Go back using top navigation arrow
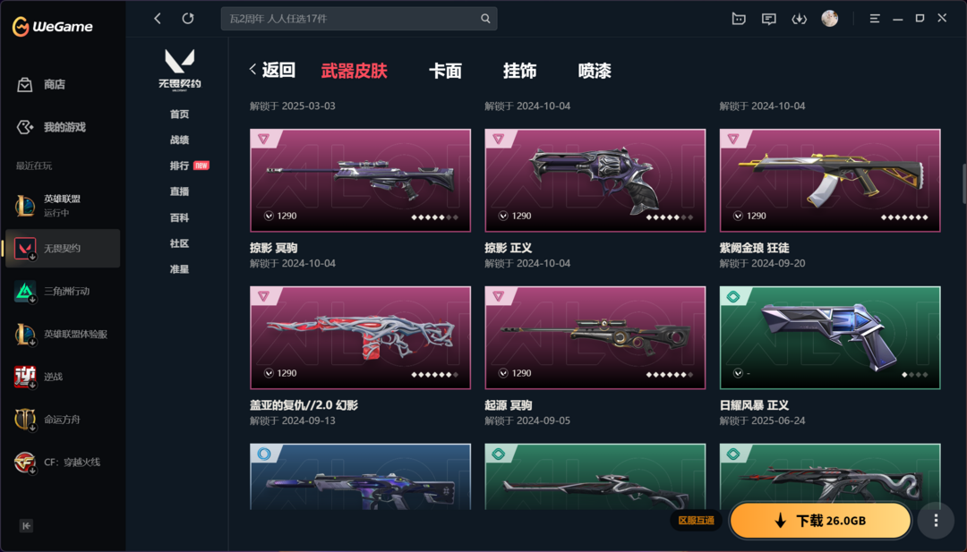Screen dimensions: 967x552 pos(158,19)
